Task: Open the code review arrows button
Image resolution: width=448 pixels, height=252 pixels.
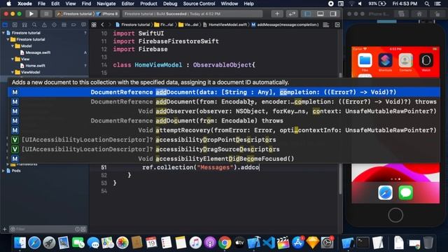Action: click(x=292, y=14)
